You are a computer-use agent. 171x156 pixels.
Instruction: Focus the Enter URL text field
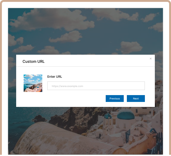point(96,86)
